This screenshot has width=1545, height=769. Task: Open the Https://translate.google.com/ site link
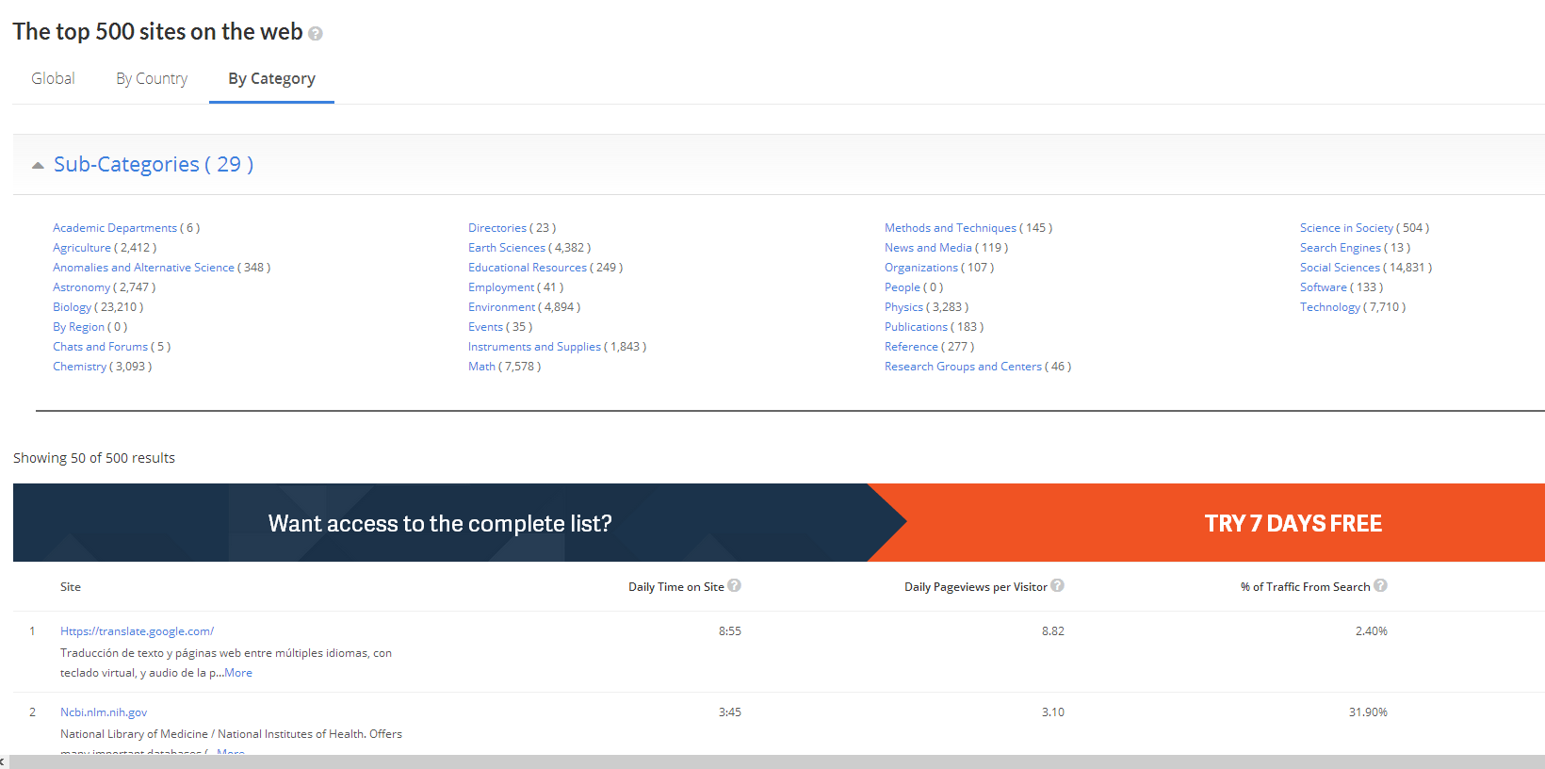click(137, 631)
